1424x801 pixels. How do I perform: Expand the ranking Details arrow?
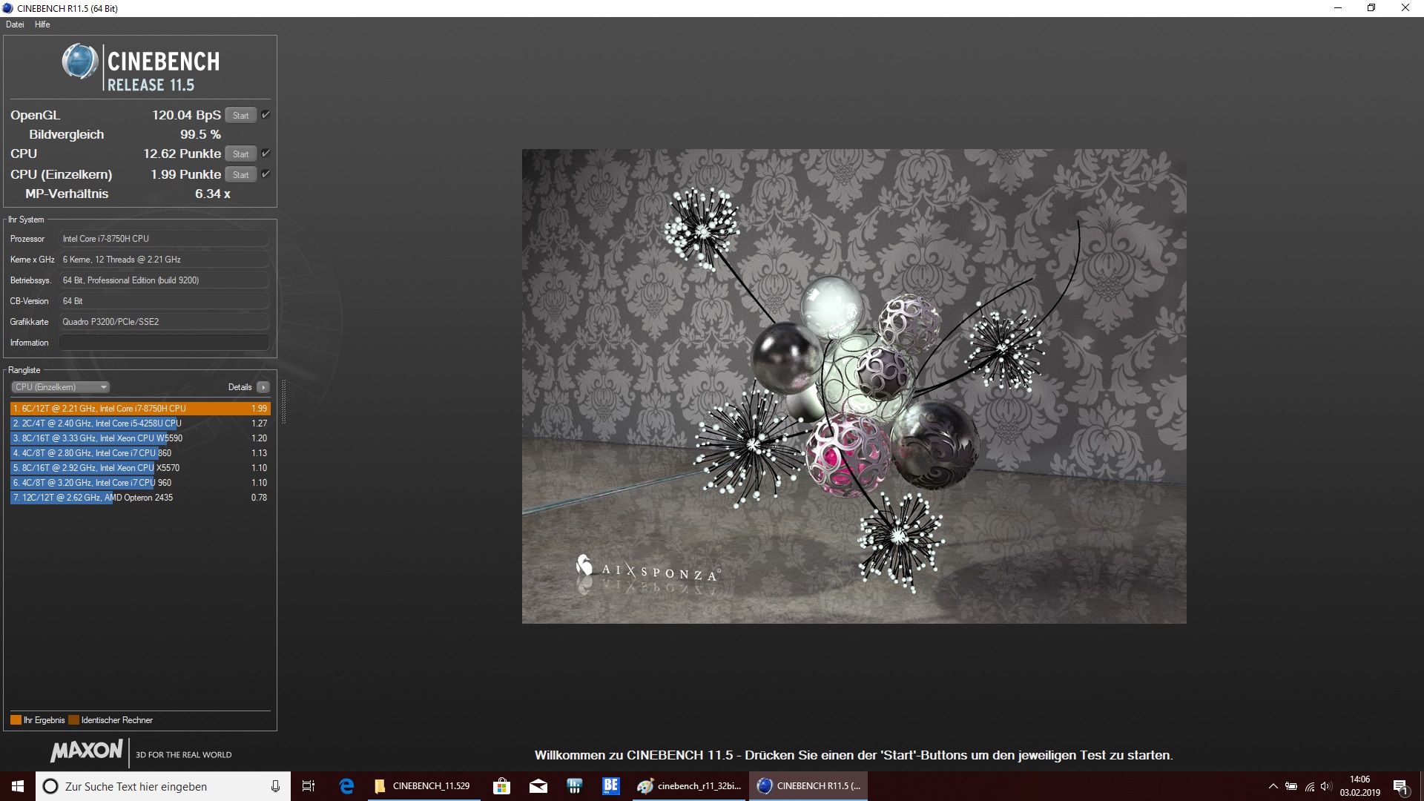tap(263, 387)
